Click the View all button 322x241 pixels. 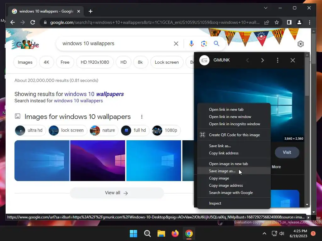pos(117,193)
